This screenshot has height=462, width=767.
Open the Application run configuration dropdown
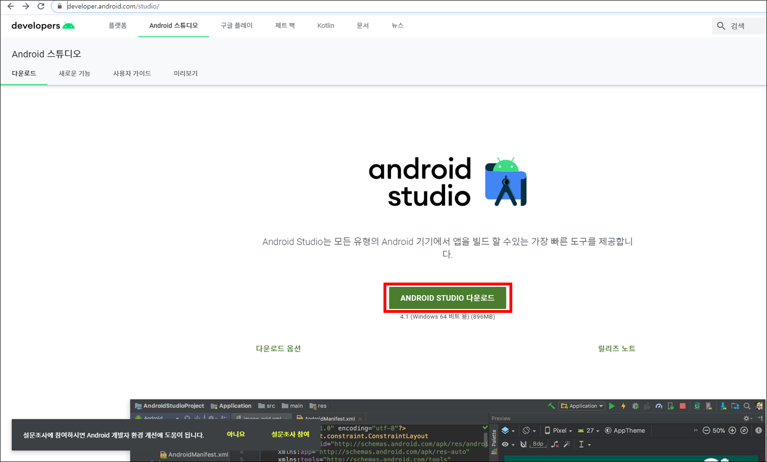(582, 406)
